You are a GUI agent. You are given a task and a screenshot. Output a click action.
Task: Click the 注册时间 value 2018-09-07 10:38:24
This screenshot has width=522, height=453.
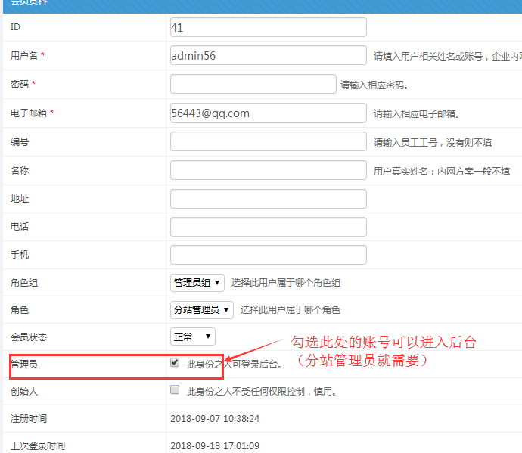(215, 418)
